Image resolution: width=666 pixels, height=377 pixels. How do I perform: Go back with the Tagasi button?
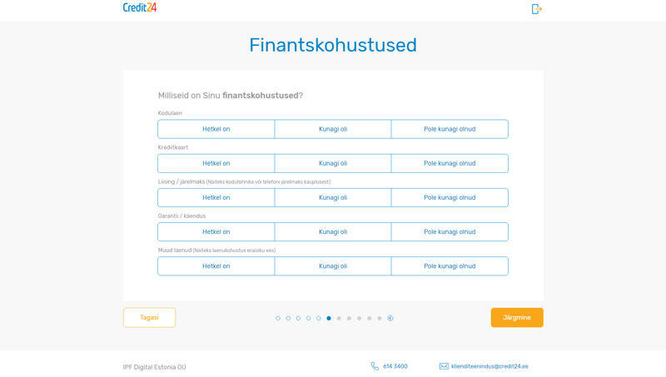[150, 318]
